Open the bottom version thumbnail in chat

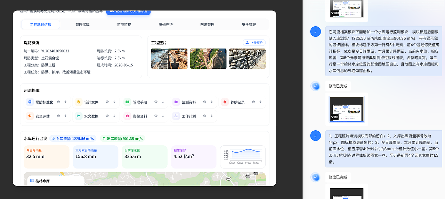[x=347, y=193]
